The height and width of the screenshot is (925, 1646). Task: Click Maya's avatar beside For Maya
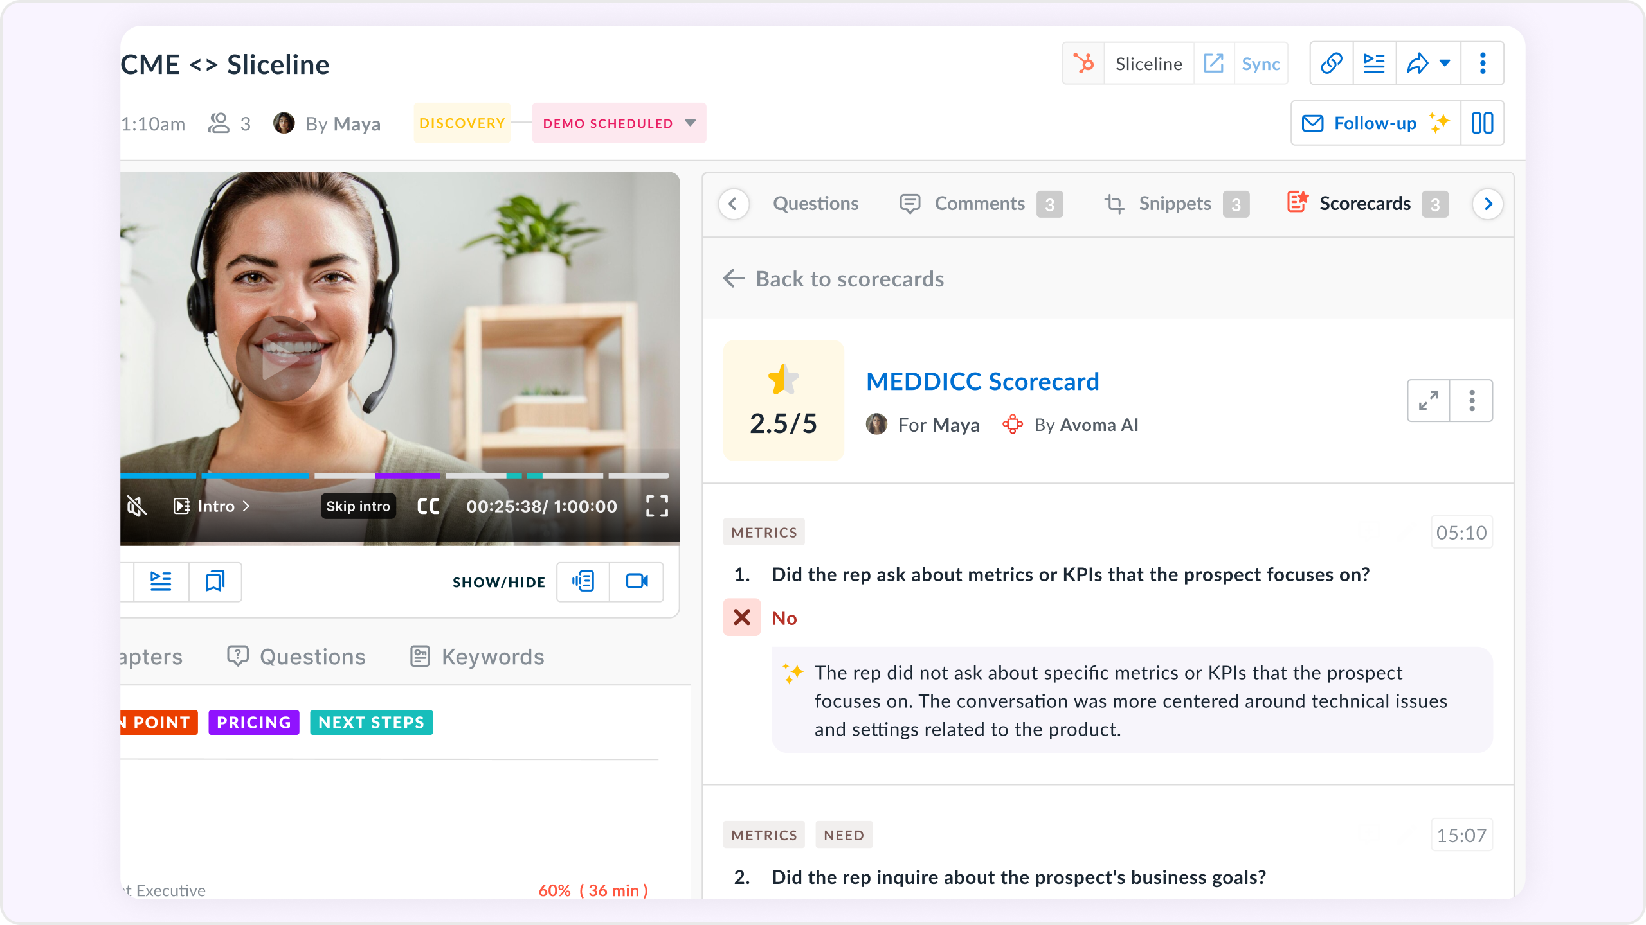pos(876,425)
